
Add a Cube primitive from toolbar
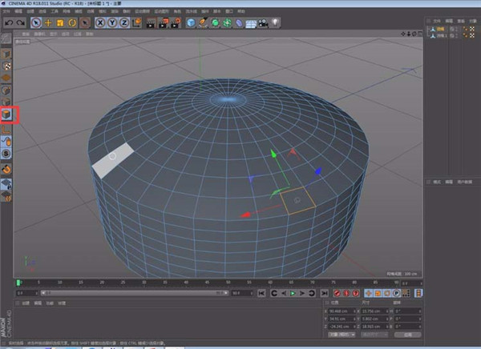(191, 23)
